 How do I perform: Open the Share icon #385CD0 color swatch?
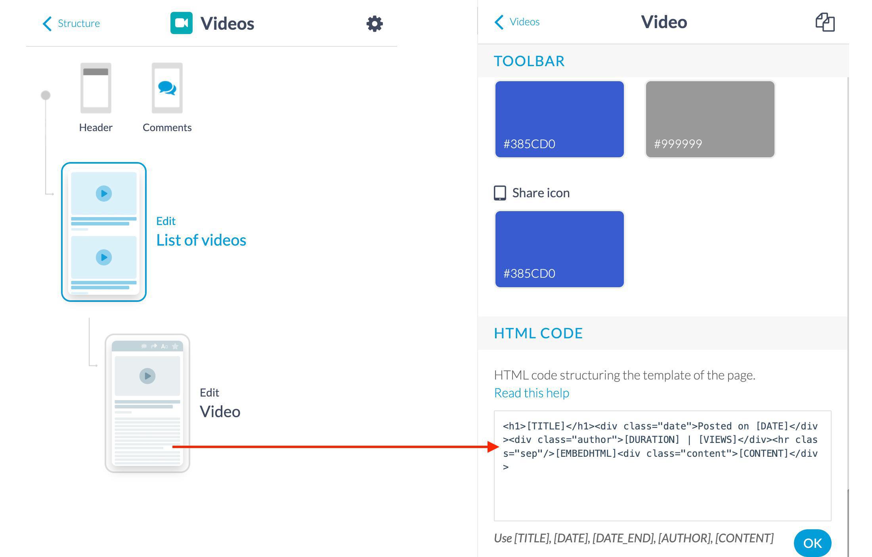pos(559,249)
